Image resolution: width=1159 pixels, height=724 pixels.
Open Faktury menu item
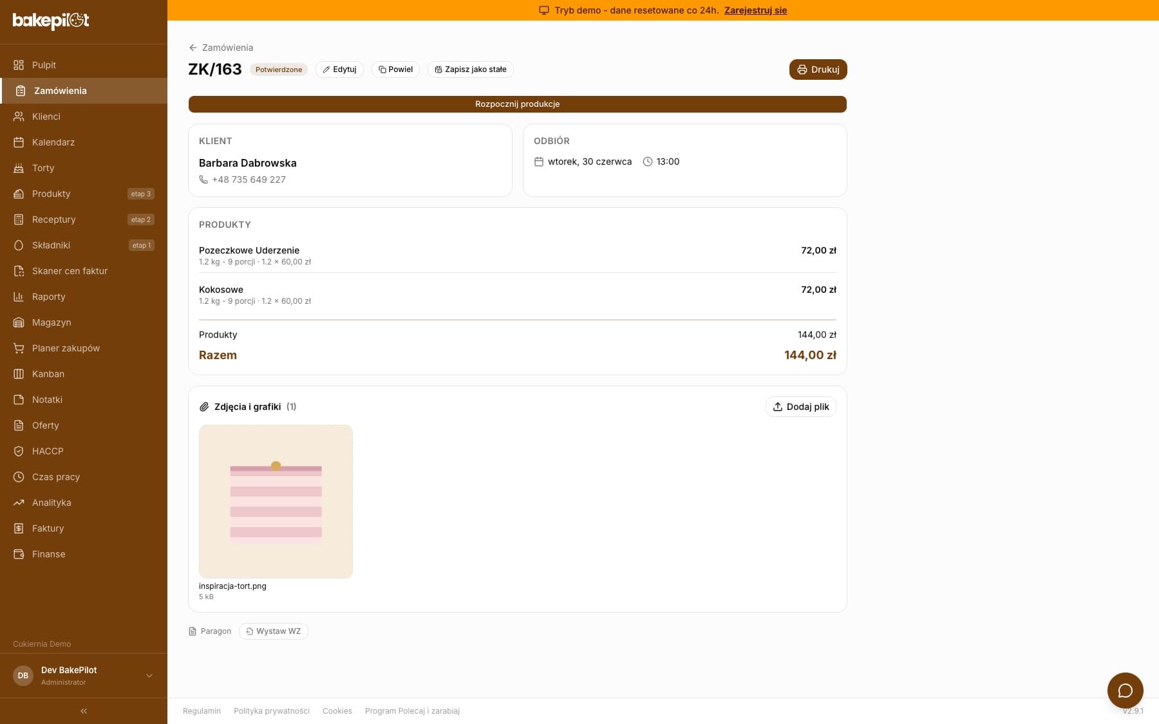pos(84,528)
